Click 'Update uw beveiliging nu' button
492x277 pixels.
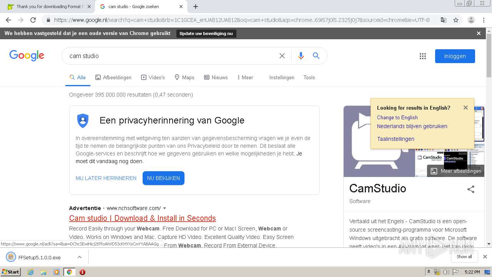(206, 33)
